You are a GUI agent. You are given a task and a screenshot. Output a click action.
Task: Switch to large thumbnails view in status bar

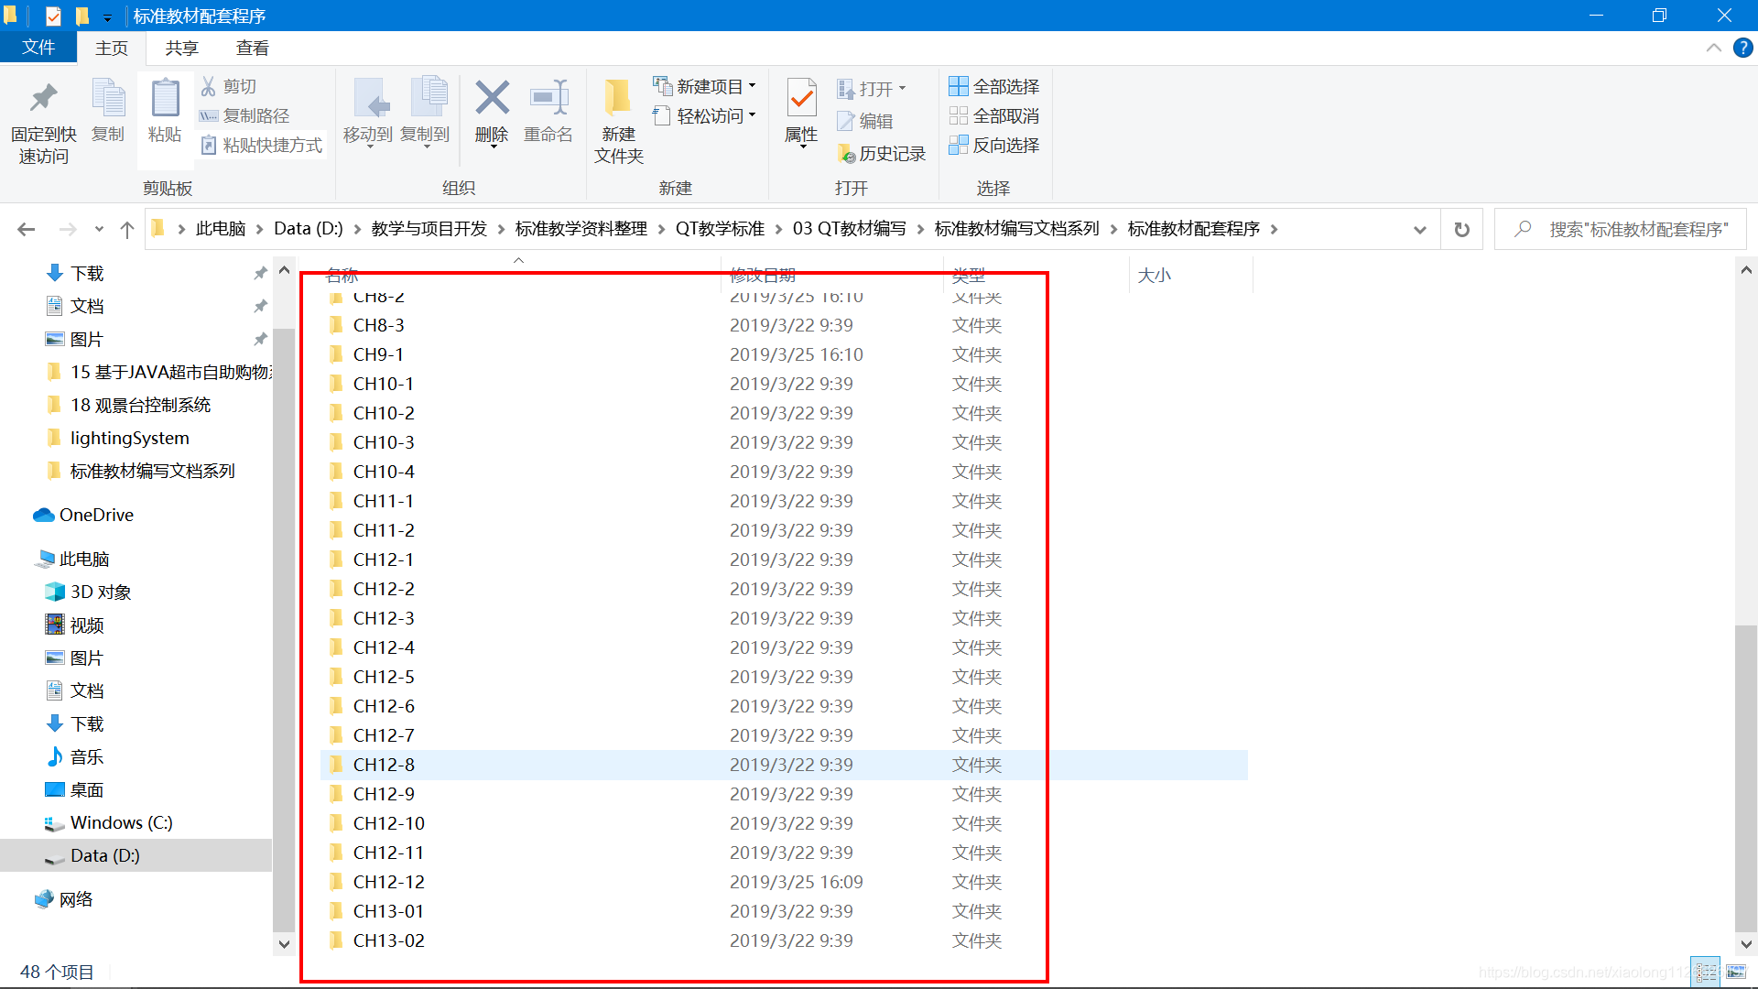coord(1735,972)
